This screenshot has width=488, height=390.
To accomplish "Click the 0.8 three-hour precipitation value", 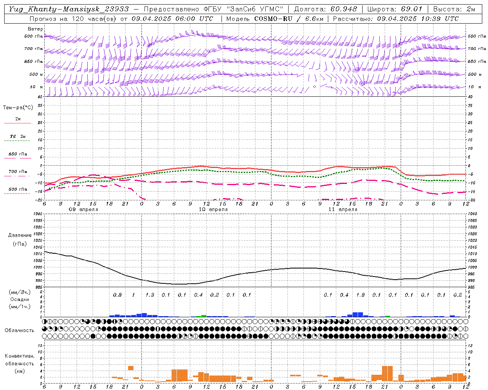I will coord(117,295).
